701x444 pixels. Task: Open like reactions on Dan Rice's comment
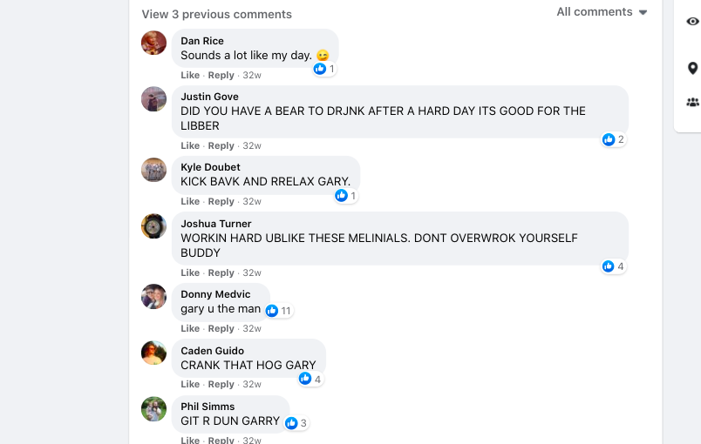(324, 69)
